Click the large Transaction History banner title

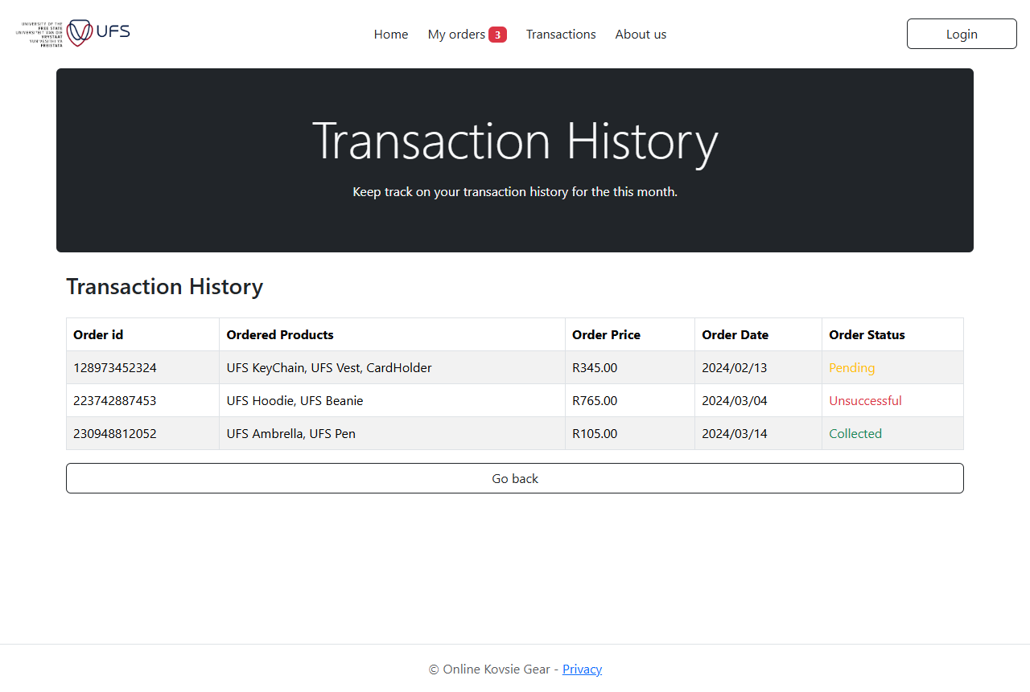click(515, 141)
